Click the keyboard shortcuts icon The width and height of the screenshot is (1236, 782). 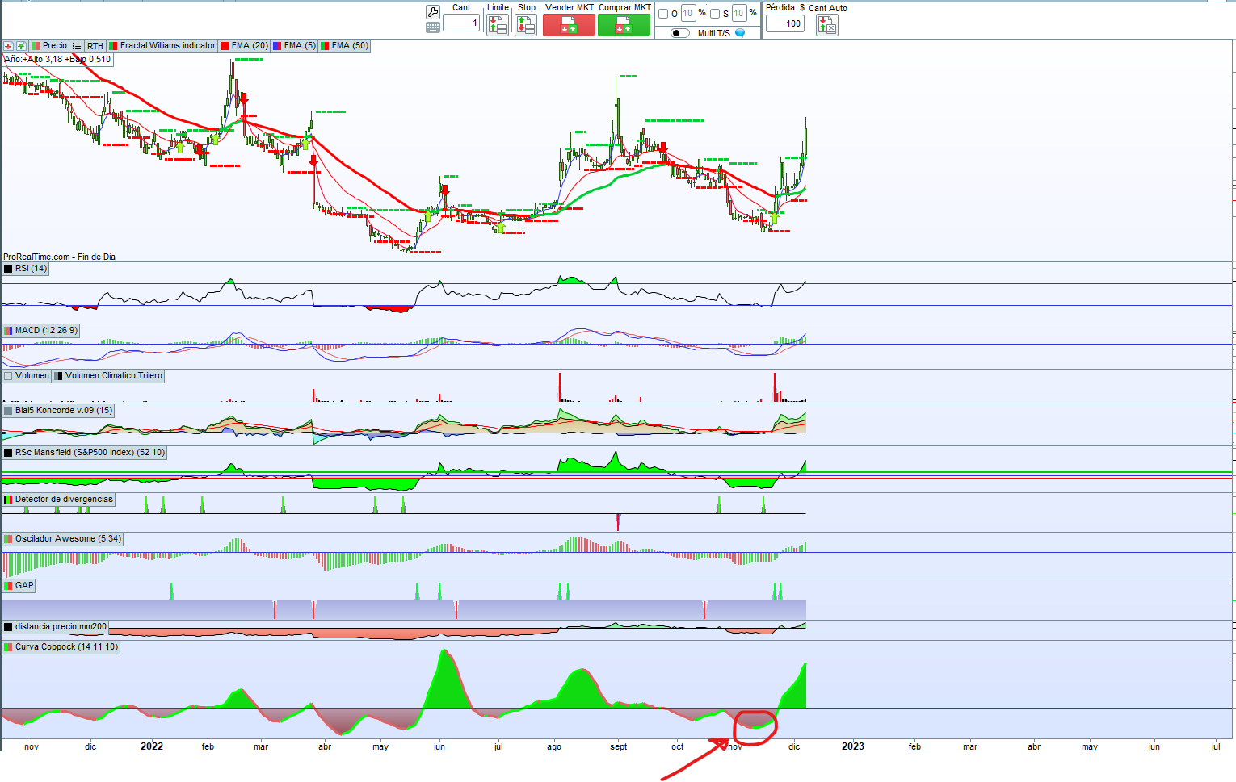[433, 27]
